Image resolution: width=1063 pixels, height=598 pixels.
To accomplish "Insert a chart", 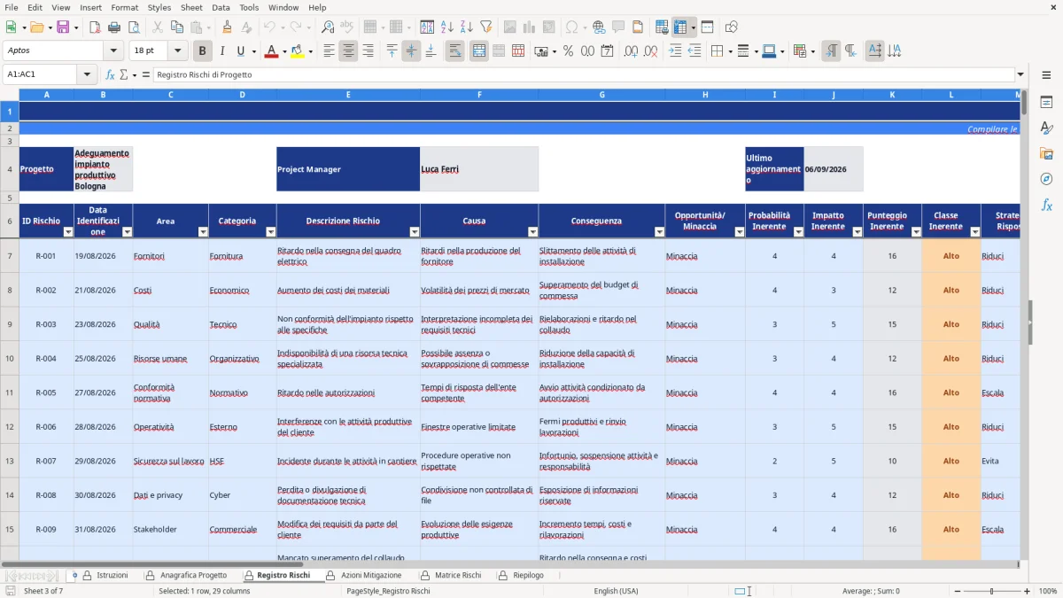I will pyautogui.click(x=529, y=27).
